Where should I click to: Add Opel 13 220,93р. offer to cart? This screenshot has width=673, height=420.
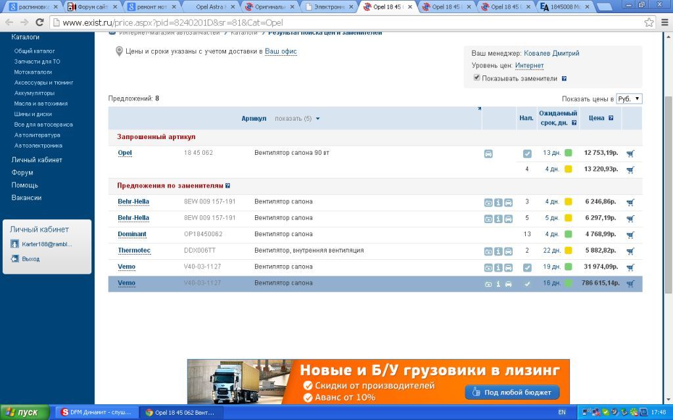point(630,170)
